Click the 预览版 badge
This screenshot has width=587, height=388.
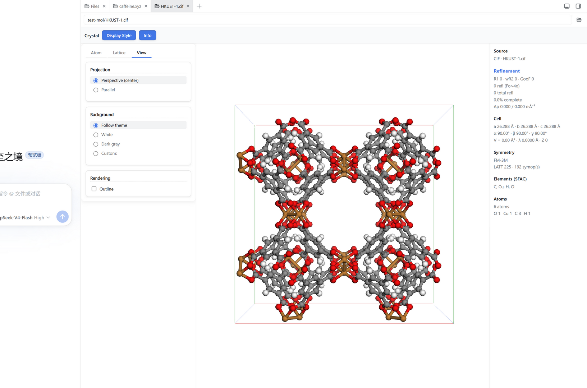click(35, 155)
